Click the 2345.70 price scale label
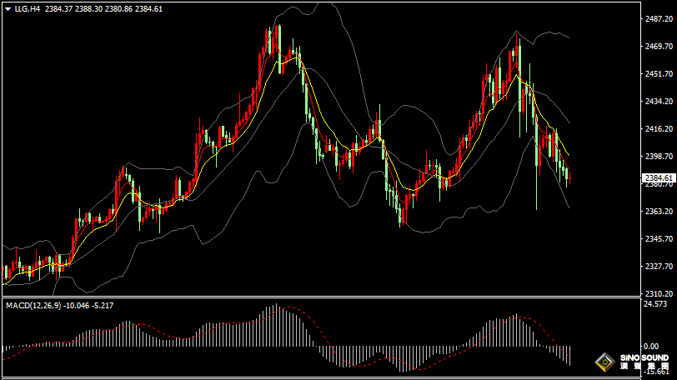The width and height of the screenshot is (677, 380). 659,239
